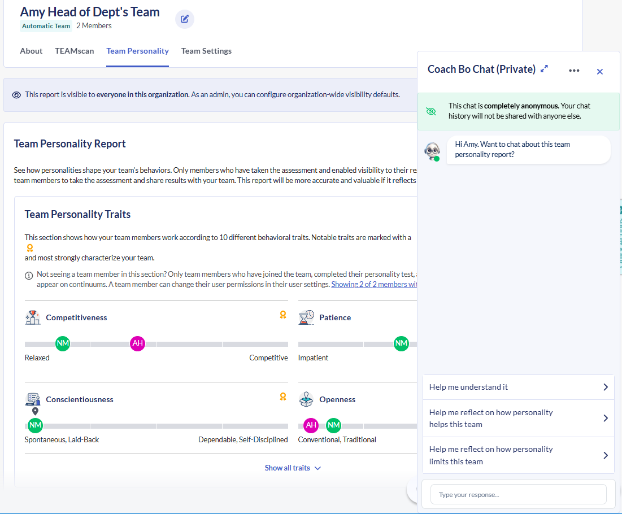Click the Patience hourglass icon

(x=306, y=317)
